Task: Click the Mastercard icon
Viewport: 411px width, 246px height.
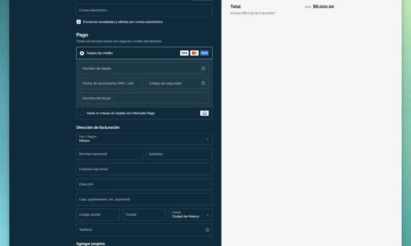Action: (x=194, y=53)
